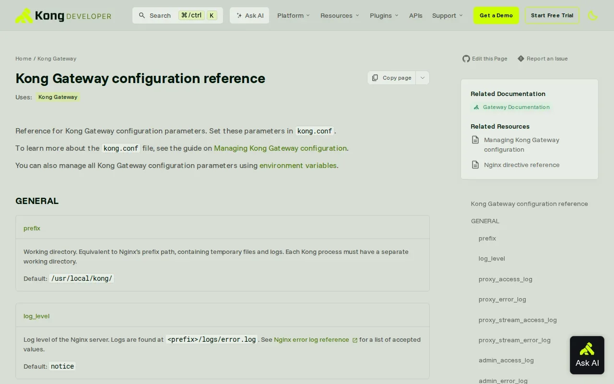Open Managing Kong Gateway configuration resource link
Image resolution: width=614 pixels, height=384 pixels.
(x=521, y=144)
